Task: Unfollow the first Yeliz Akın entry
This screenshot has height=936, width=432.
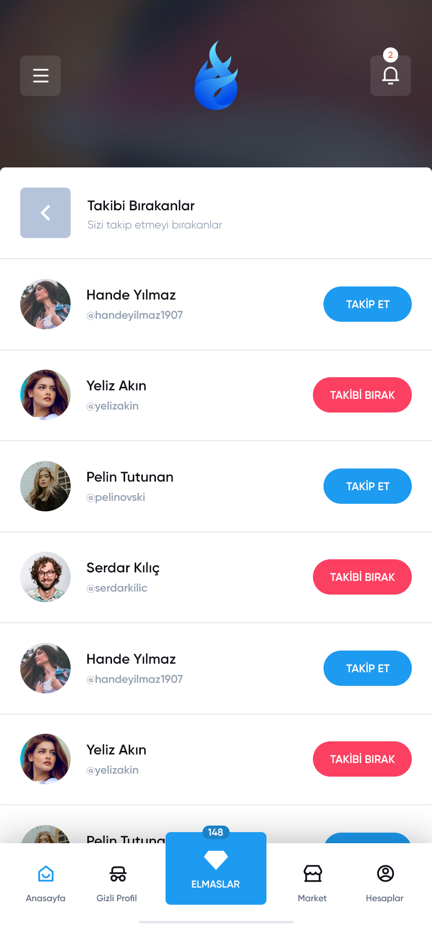Action: pos(362,395)
